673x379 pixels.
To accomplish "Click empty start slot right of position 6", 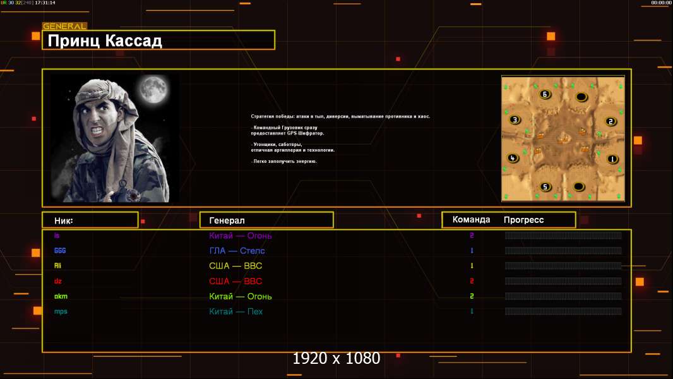I will pyautogui.click(x=581, y=97).
